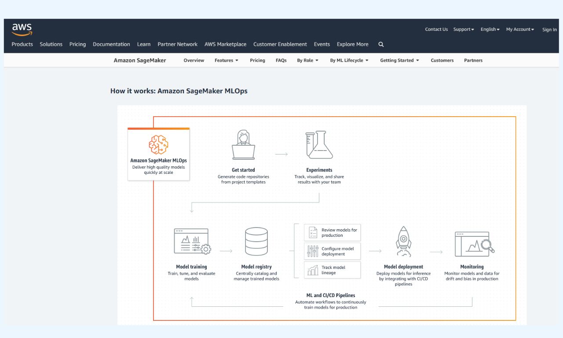Click the 'Configure model deployment' box
The height and width of the screenshot is (338, 563).
click(x=332, y=251)
